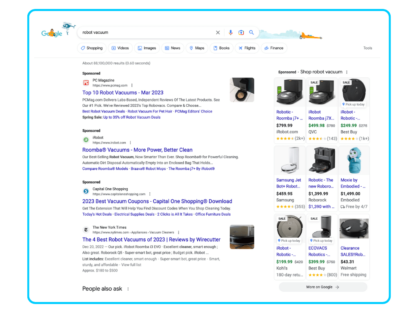
Task: Open Samsung Jet Bot+ $459.95 product
Action: [290, 179]
